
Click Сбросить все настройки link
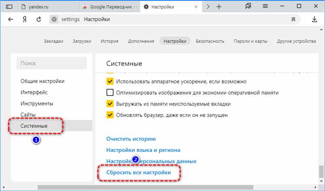click(x=139, y=172)
